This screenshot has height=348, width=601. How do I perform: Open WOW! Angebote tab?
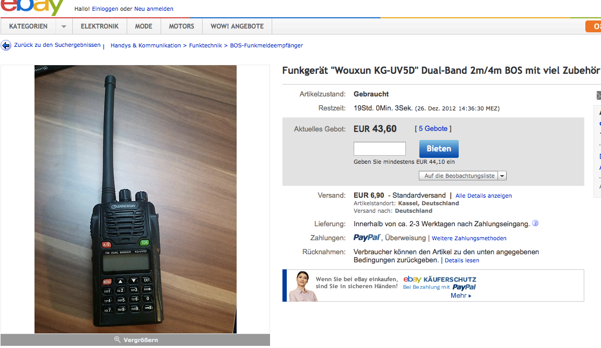click(237, 26)
